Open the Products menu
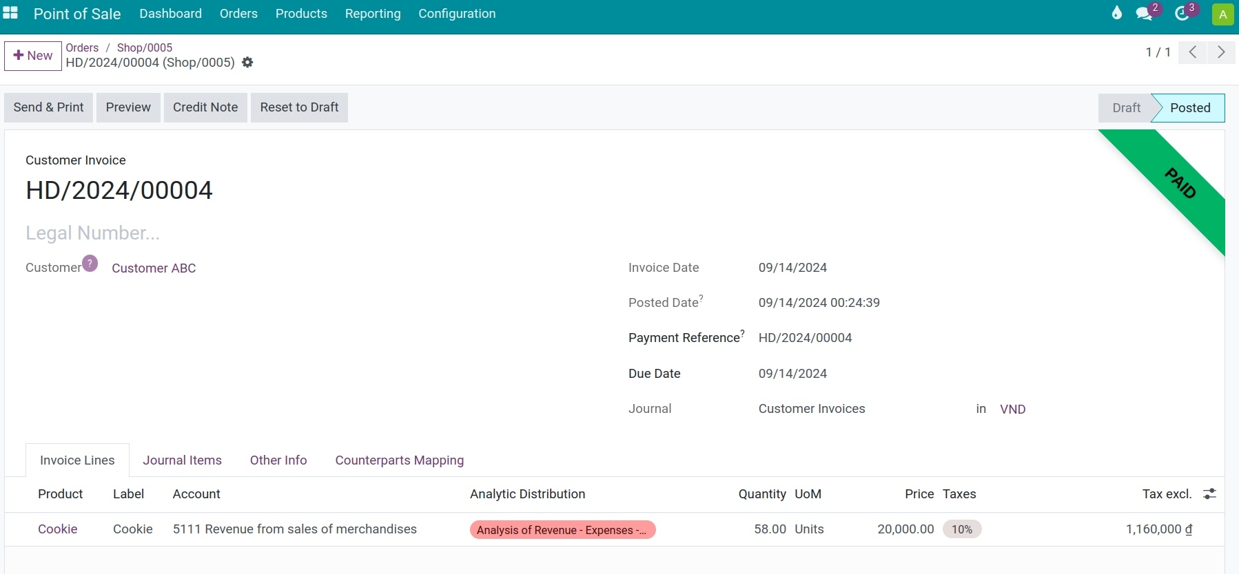The height and width of the screenshot is (574, 1239). (x=301, y=14)
